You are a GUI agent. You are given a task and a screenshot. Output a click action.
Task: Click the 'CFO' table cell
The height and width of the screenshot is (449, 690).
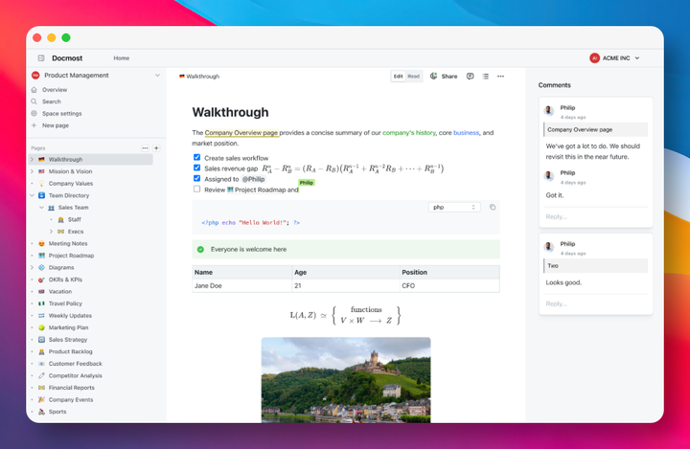449,286
